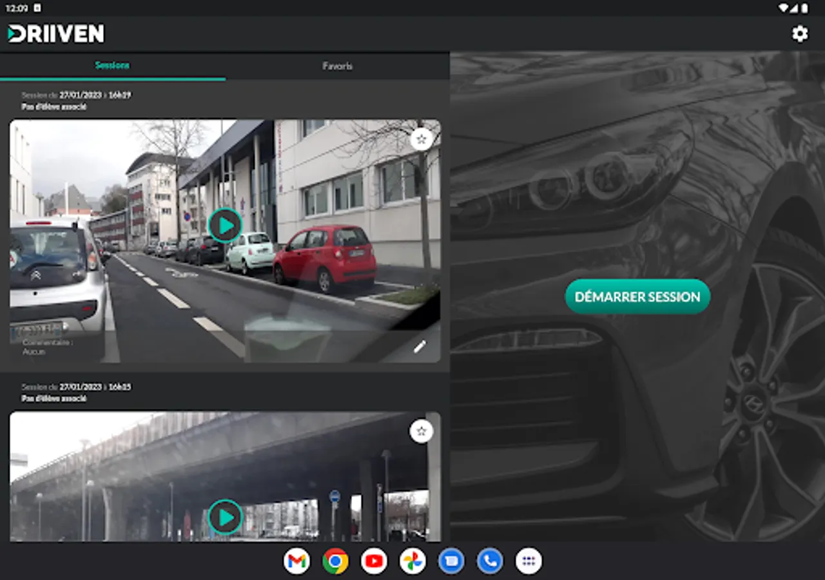The image size is (825, 580).
Task: Open Gmail from the dock
Action: (x=296, y=561)
